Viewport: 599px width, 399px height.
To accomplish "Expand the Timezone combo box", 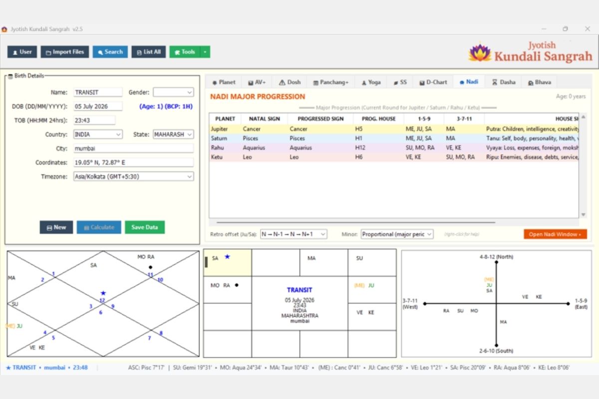I will 133,177.
